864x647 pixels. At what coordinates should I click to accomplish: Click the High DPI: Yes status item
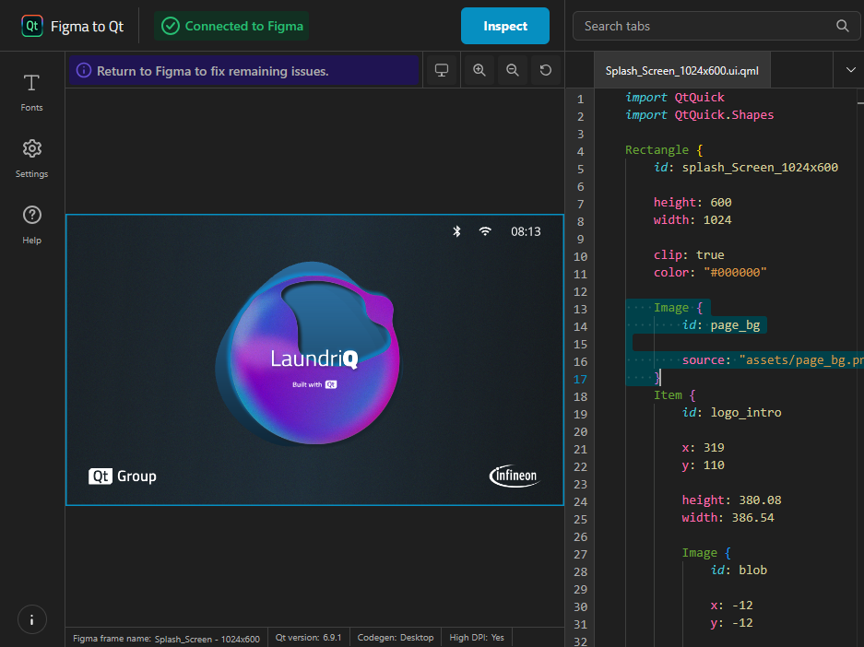[478, 638]
